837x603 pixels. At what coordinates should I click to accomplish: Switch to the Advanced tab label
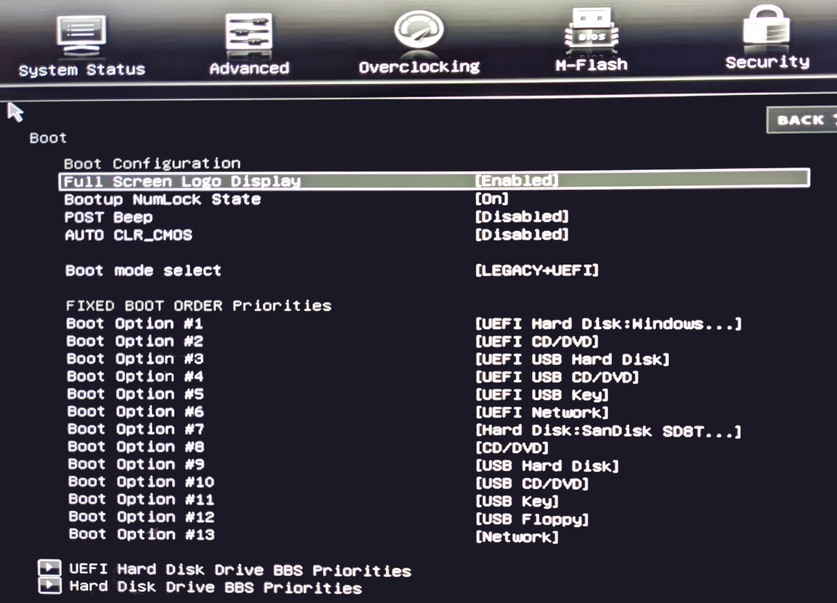[249, 69]
